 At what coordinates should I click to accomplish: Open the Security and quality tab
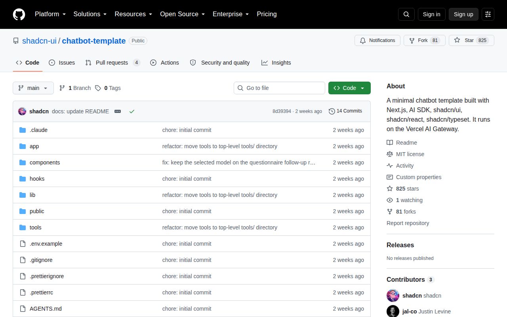pyautogui.click(x=220, y=63)
